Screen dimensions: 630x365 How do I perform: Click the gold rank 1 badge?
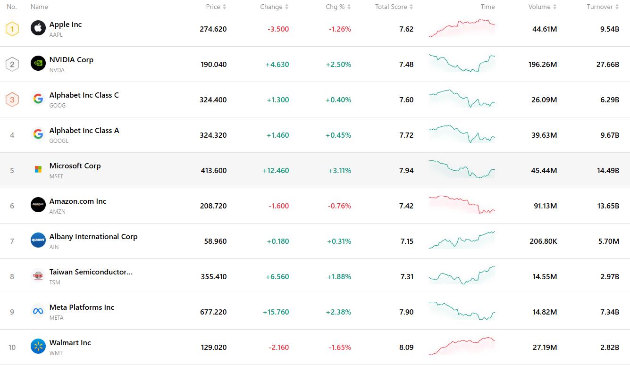[x=12, y=29]
